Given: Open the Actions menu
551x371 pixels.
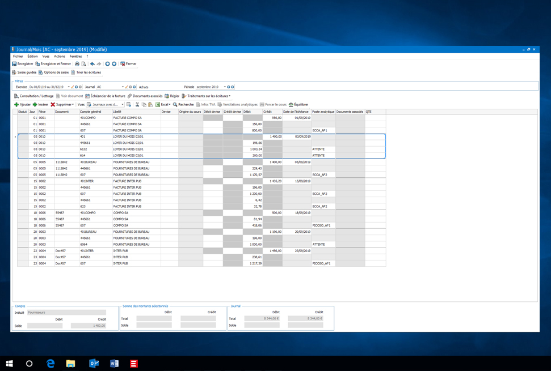Looking at the screenshot, I should [x=60, y=57].
